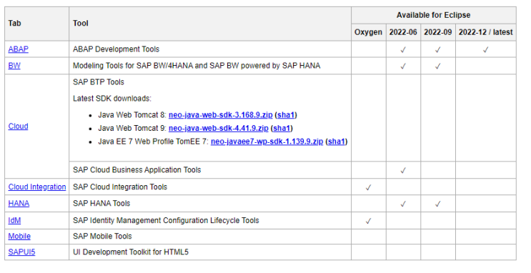531x273 pixels.
Task: Click the 'Oxygen' column header
Action: coord(369,32)
